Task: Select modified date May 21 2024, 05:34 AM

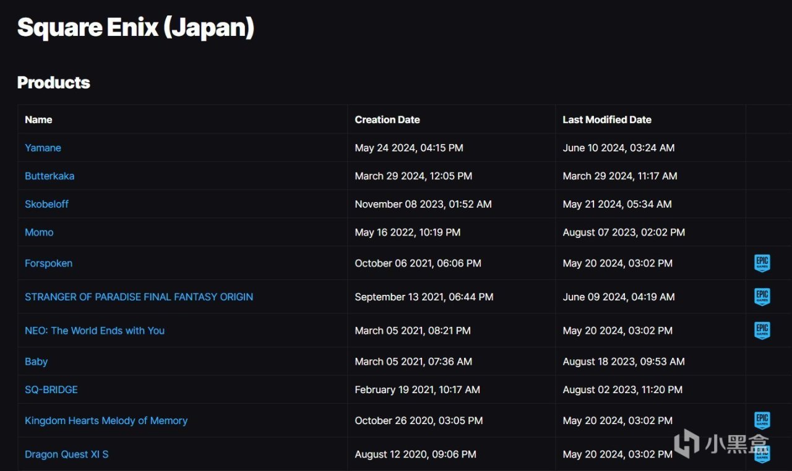Action: [x=617, y=204]
